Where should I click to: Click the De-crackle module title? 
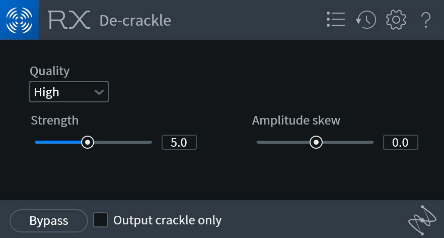pyautogui.click(x=135, y=21)
